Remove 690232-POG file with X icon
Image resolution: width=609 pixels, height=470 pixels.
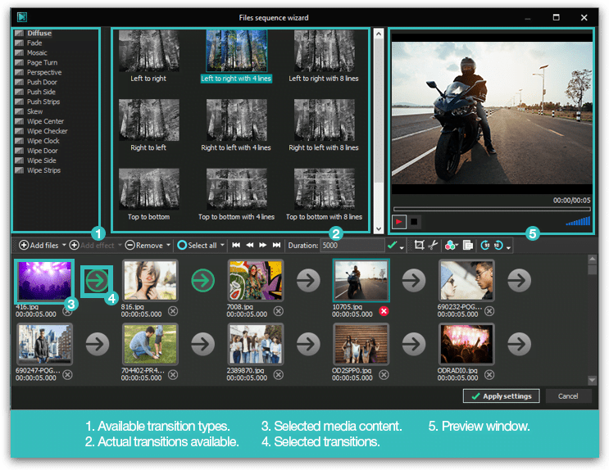489,311
